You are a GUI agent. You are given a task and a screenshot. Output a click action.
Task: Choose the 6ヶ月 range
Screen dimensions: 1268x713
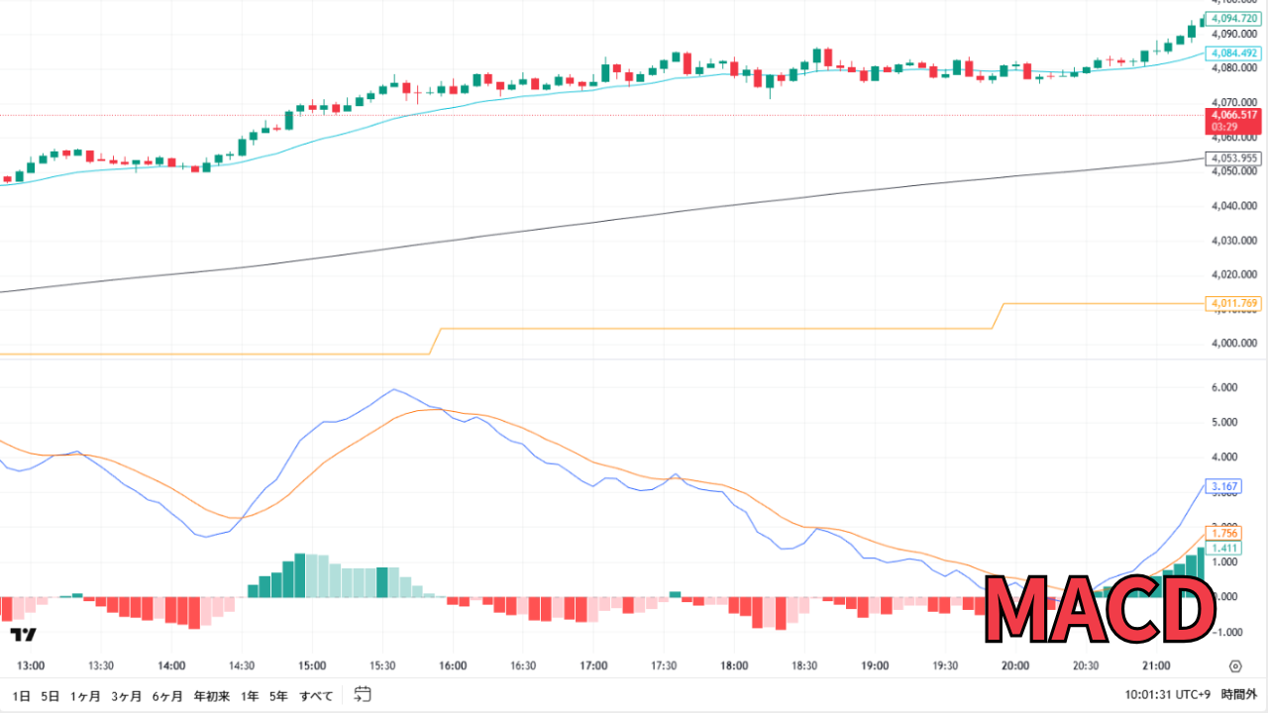point(167,696)
